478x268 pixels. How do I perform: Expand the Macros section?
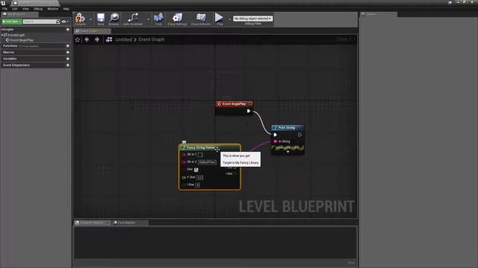coord(8,52)
